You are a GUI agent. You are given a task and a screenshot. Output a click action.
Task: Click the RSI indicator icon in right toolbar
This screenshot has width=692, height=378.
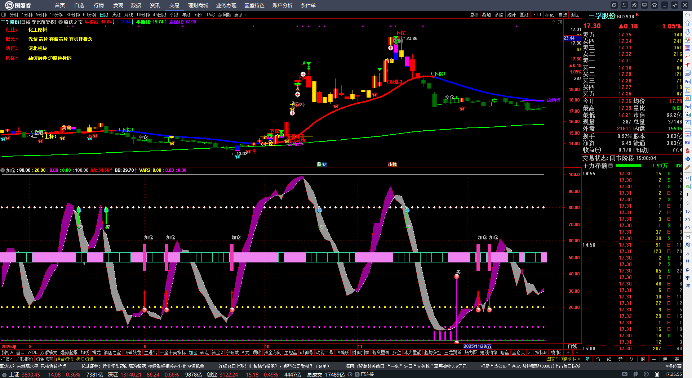coord(688,142)
